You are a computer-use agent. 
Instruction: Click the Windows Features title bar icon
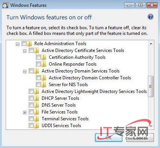pyautogui.click(x=5, y=5)
